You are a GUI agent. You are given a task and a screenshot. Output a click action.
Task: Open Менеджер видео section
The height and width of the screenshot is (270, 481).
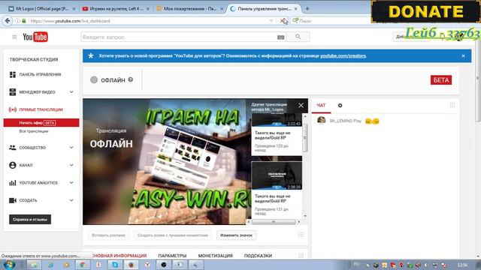(37, 91)
